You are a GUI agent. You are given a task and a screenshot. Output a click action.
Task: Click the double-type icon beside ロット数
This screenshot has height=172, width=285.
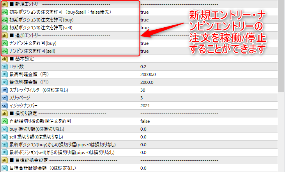pos(5,67)
